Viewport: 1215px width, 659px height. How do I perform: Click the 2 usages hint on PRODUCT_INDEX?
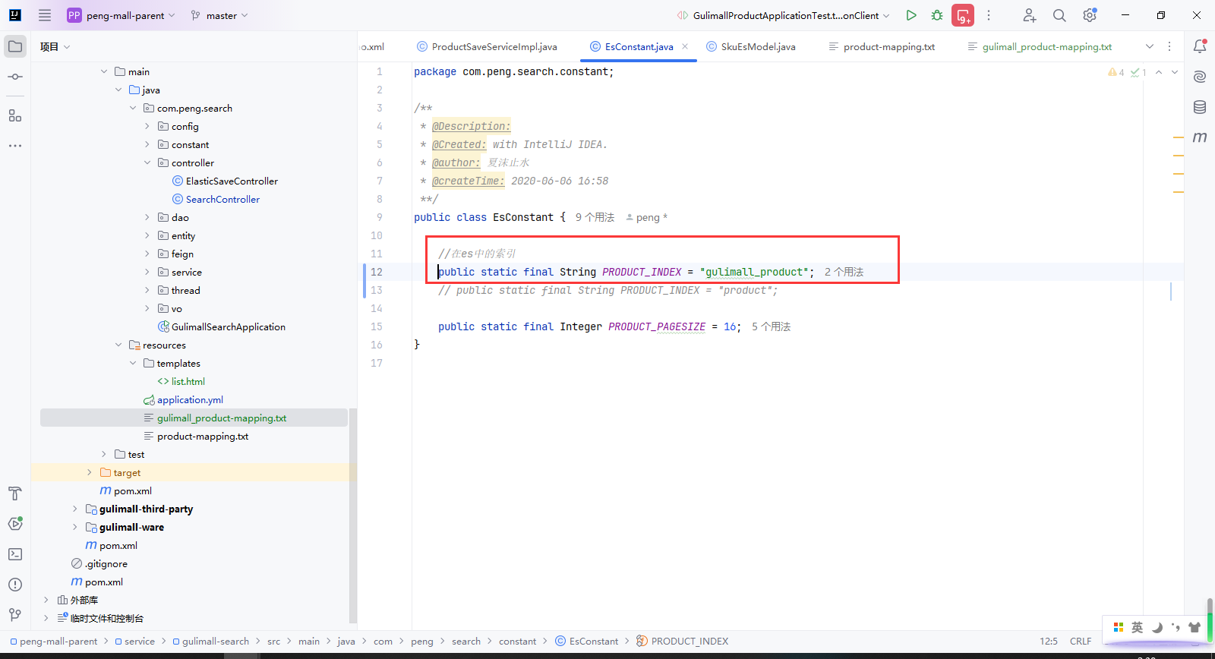pyautogui.click(x=844, y=272)
